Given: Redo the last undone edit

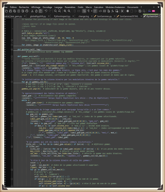Looking at the screenshot, I should [x=50, y=11].
